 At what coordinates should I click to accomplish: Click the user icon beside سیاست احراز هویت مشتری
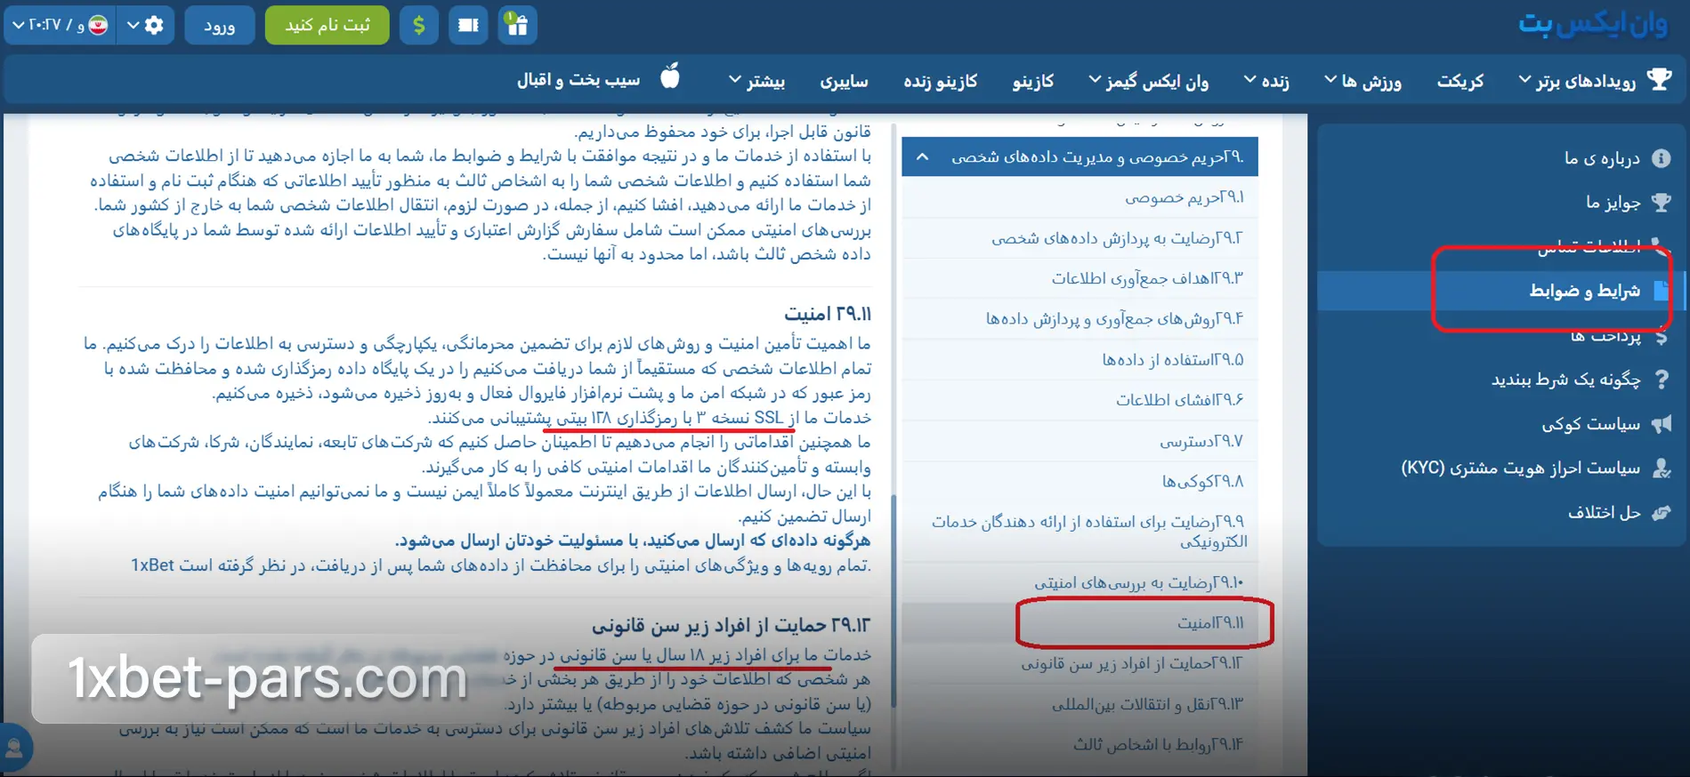(x=1661, y=468)
